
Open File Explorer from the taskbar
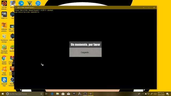pyautogui.click(x=57, y=94)
